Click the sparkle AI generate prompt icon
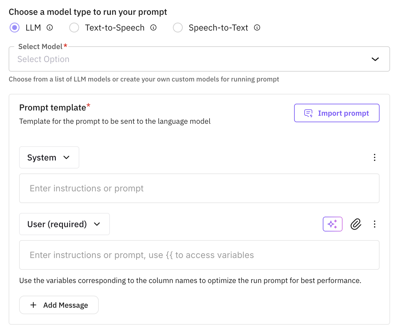This screenshot has width=395, height=329. (x=332, y=224)
